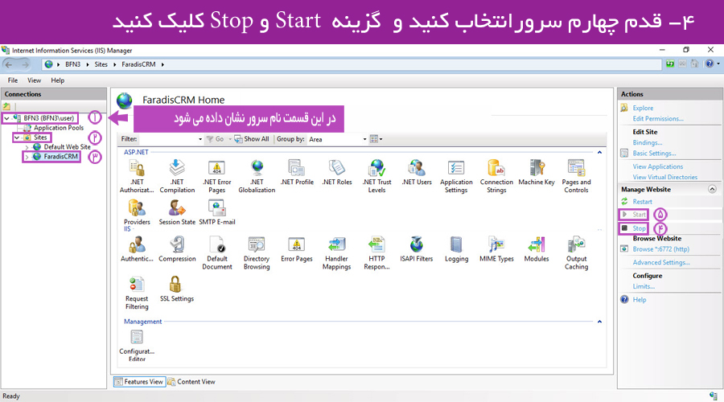
Task: Click the Filter input field
Action: [x=167, y=139]
